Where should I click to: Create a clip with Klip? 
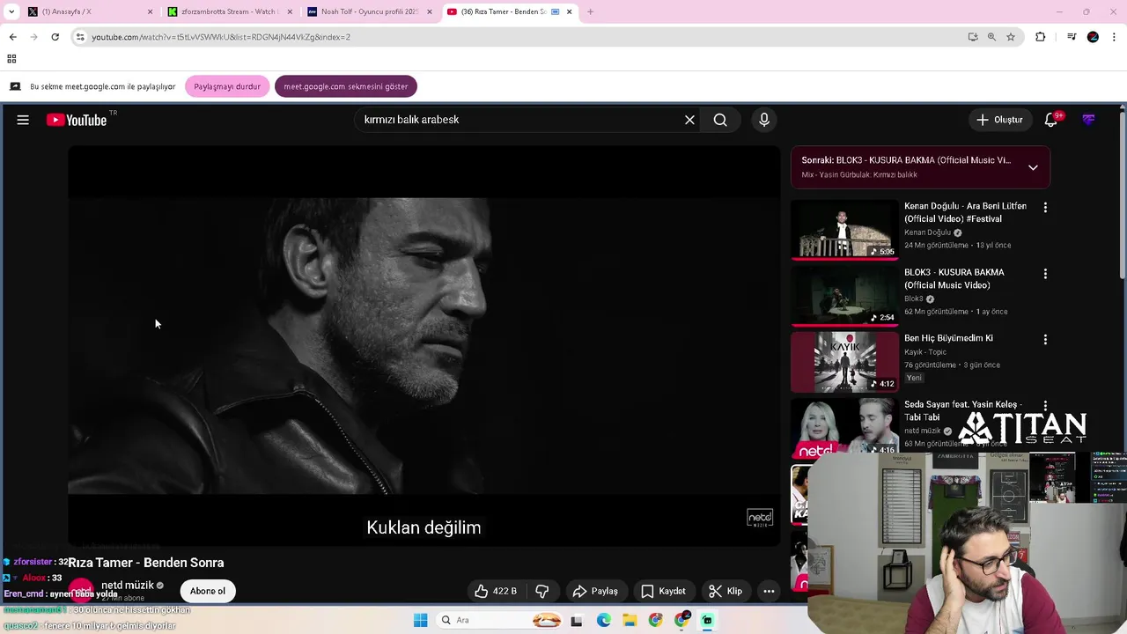tap(726, 591)
